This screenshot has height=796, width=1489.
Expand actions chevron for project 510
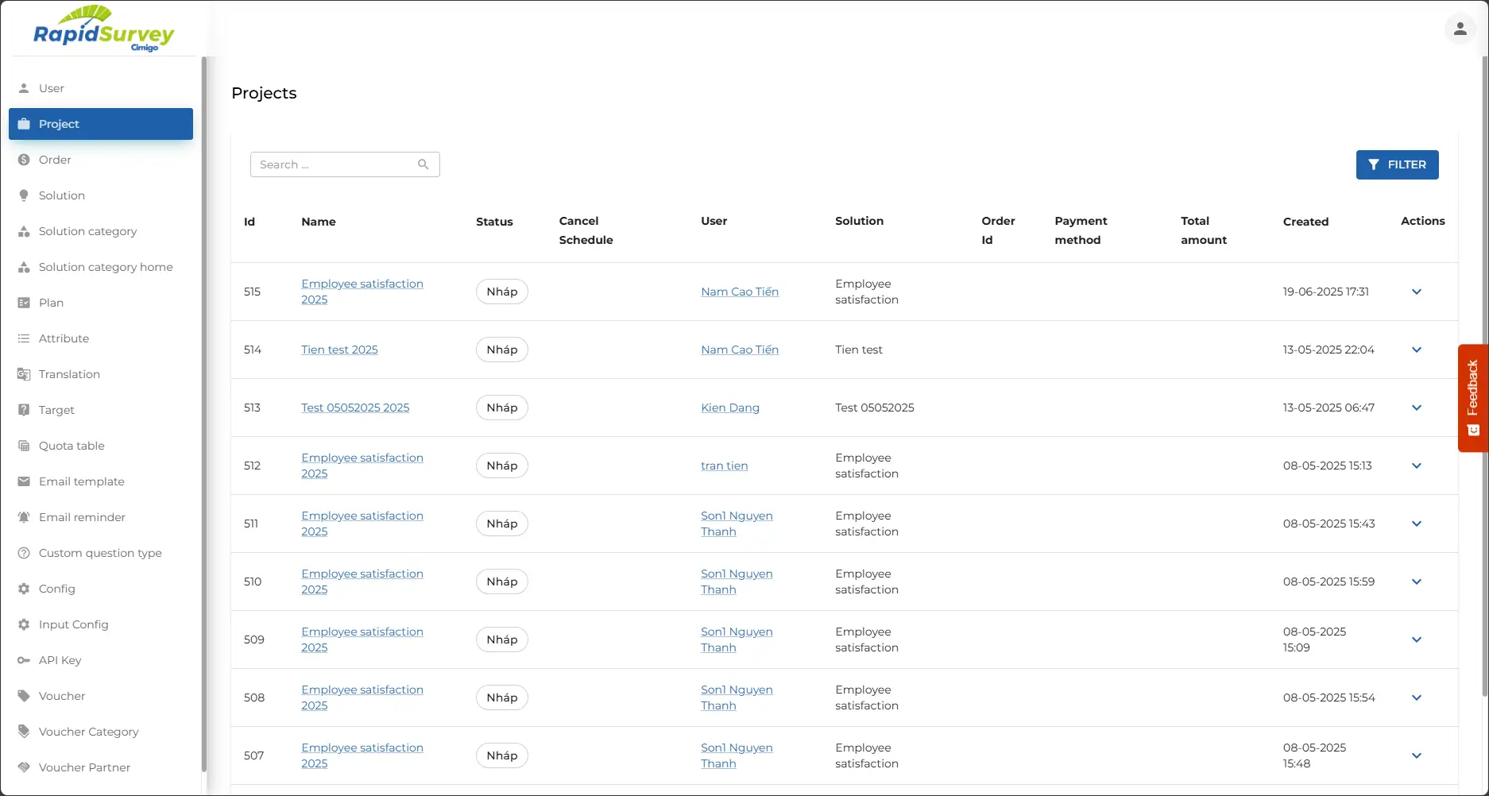[1416, 582]
